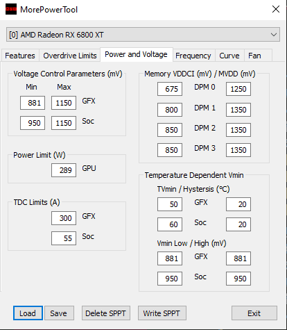Viewport: 287px width, 330px height.
Task: Edit DPM 3 MVDD field 1350
Action: click(238, 150)
